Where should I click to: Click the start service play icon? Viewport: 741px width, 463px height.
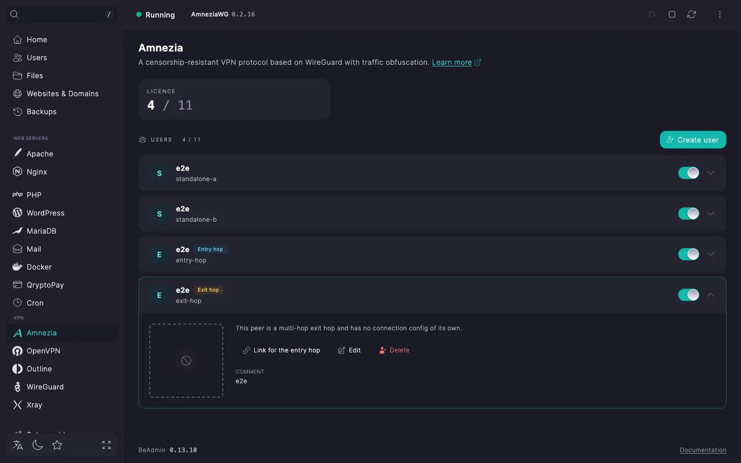coord(652,14)
